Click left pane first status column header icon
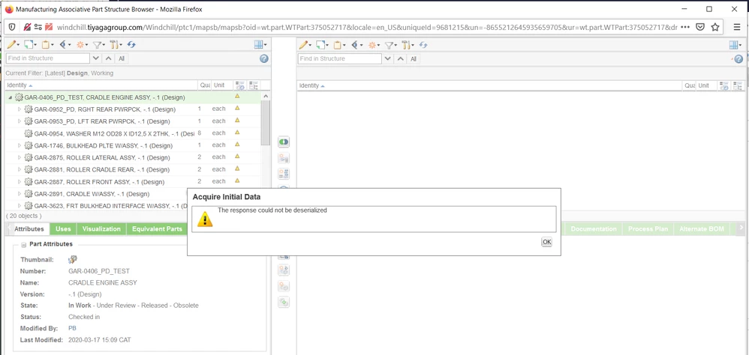This screenshot has height=355, width=749. point(240,86)
